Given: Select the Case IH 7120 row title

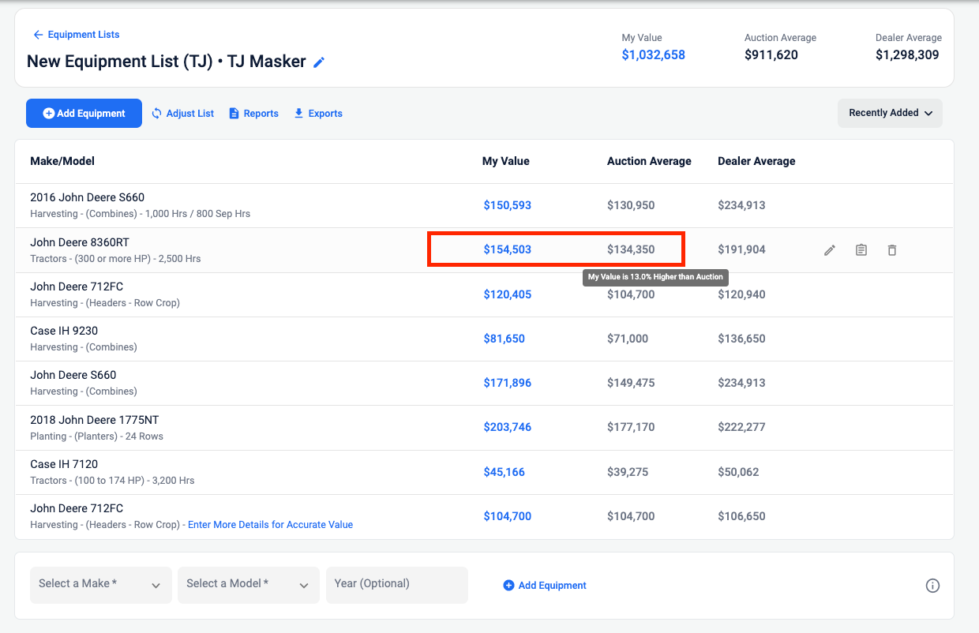Looking at the screenshot, I should pos(64,464).
